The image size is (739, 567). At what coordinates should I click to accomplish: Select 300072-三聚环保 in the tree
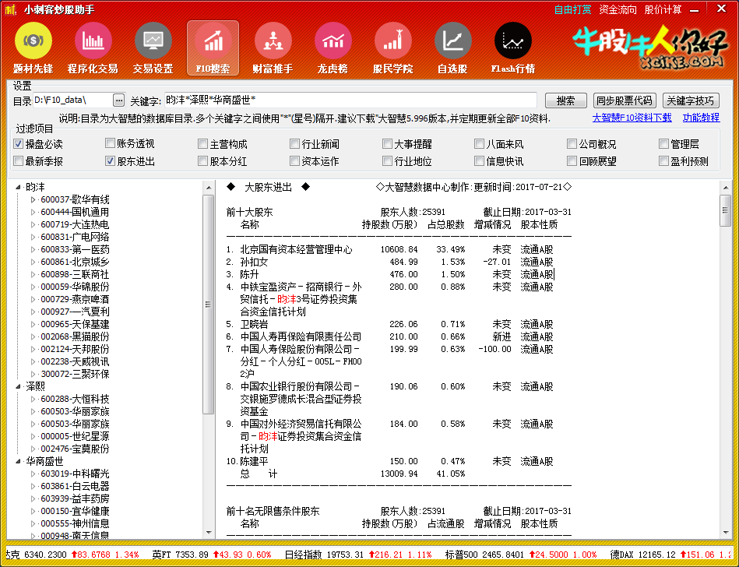click(x=75, y=374)
